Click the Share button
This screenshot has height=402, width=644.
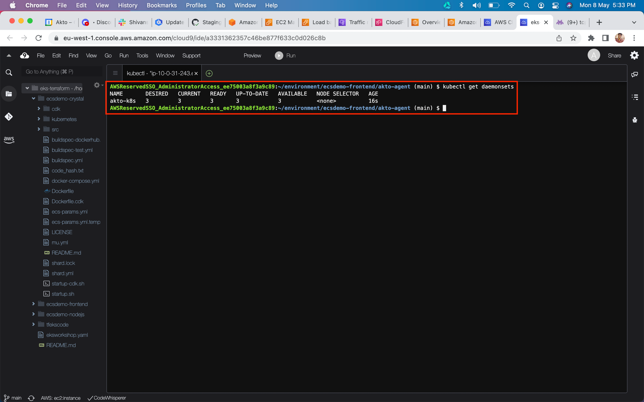tap(614, 56)
